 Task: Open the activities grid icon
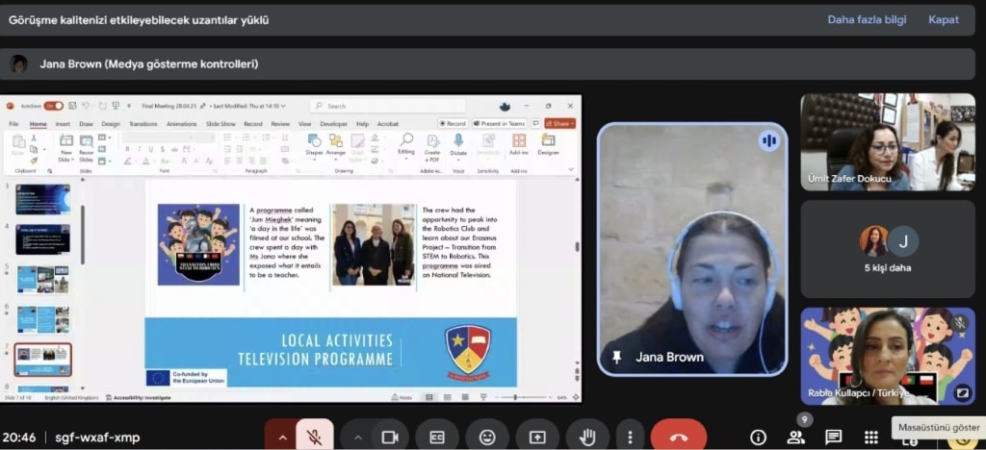click(871, 437)
